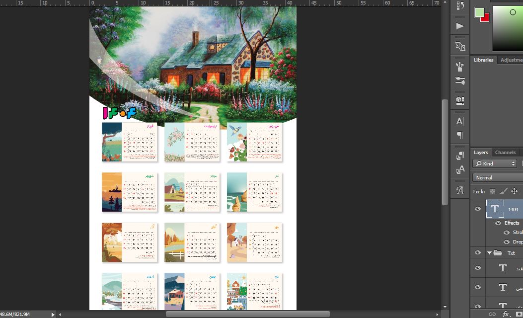Open the Kind layer filter dropdown
This screenshot has height=318, width=523.
coord(495,163)
